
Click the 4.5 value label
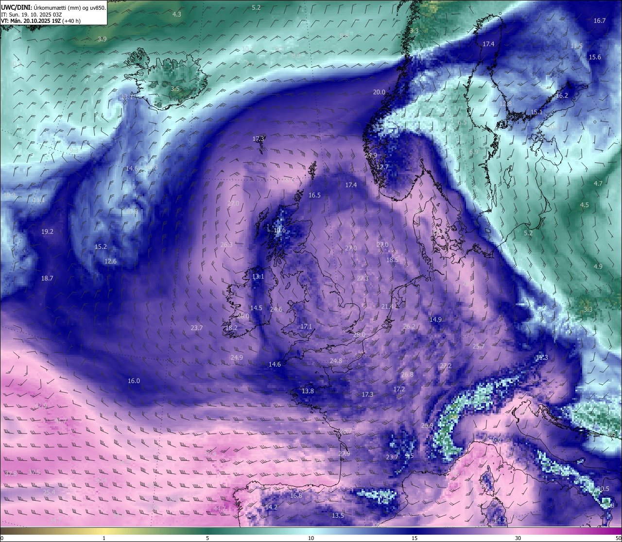point(585,205)
